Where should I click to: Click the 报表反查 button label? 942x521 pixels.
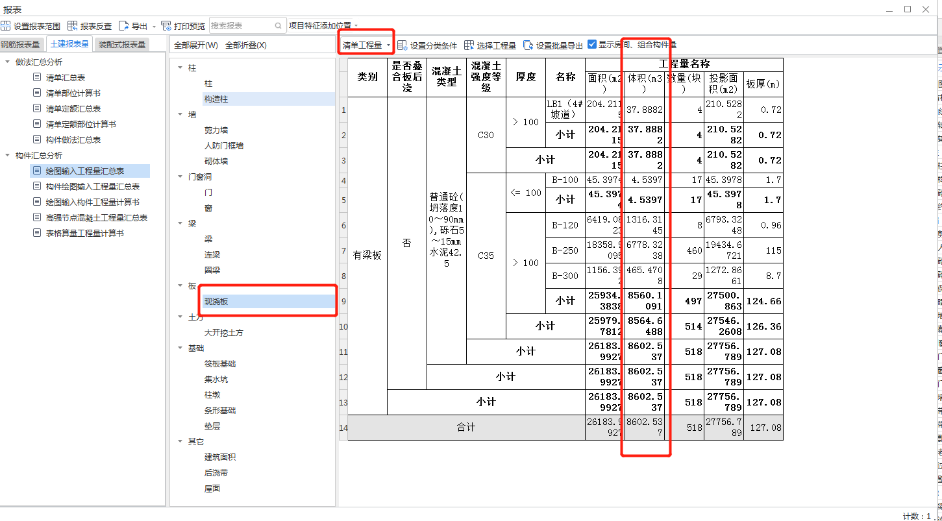96,27
